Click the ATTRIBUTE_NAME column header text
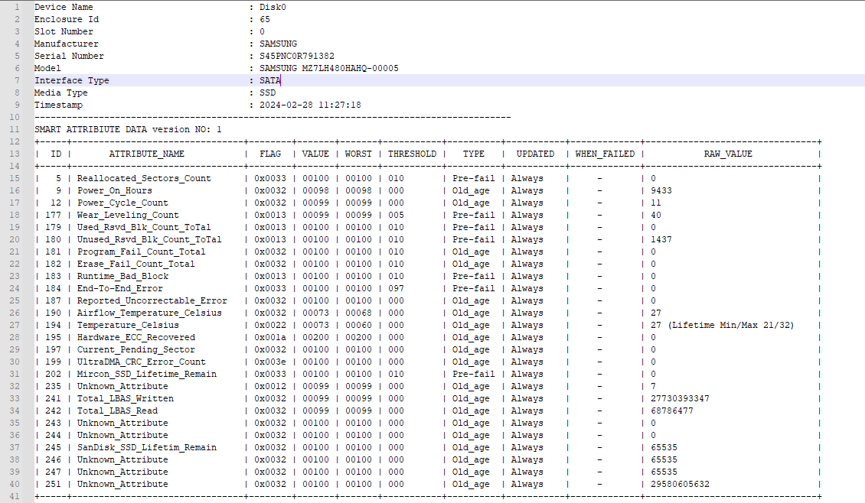 pos(146,154)
